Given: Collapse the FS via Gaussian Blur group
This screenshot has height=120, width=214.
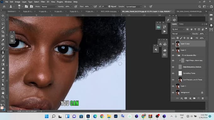Looking at the screenshot, I should coord(177,55).
